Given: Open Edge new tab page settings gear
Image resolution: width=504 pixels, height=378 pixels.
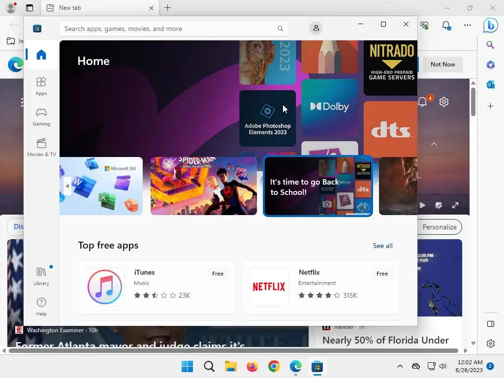Looking at the screenshot, I should [x=443, y=102].
